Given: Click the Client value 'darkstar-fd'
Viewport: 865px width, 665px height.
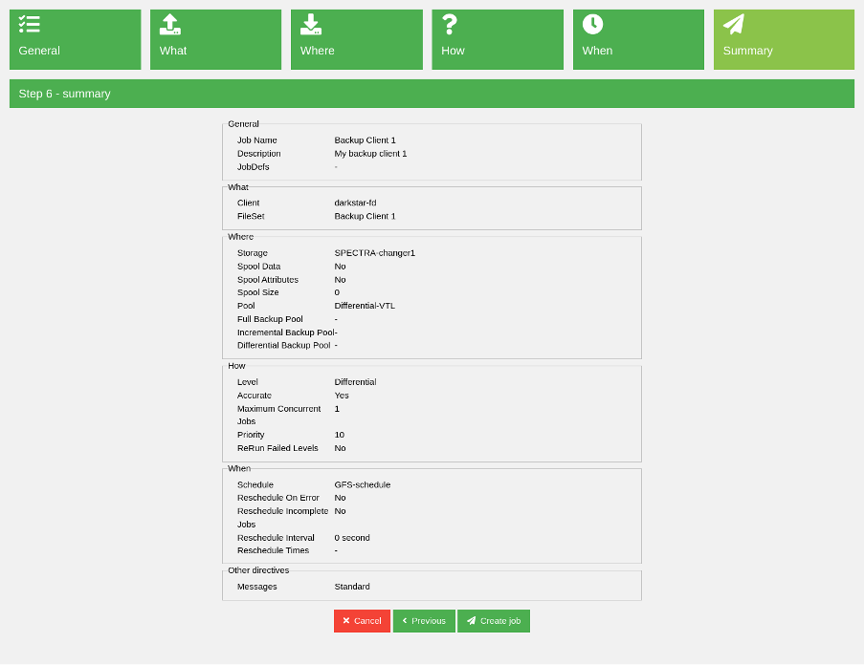Looking at the screenshot, I should click(x=355, y=204).
